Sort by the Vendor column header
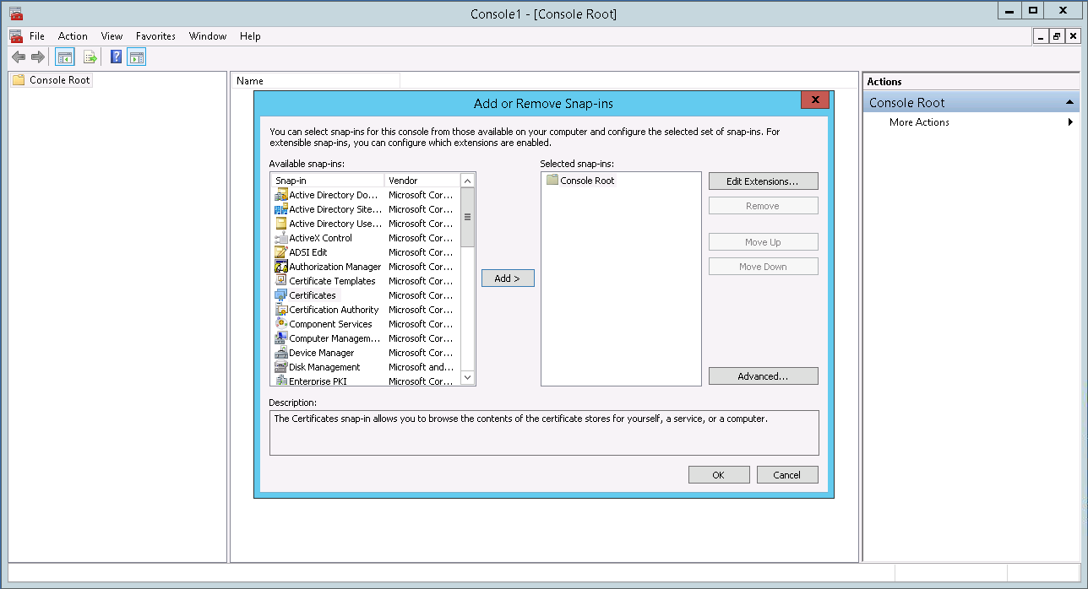The width and height of the screenshot is (1088, 589). point(422,181)
